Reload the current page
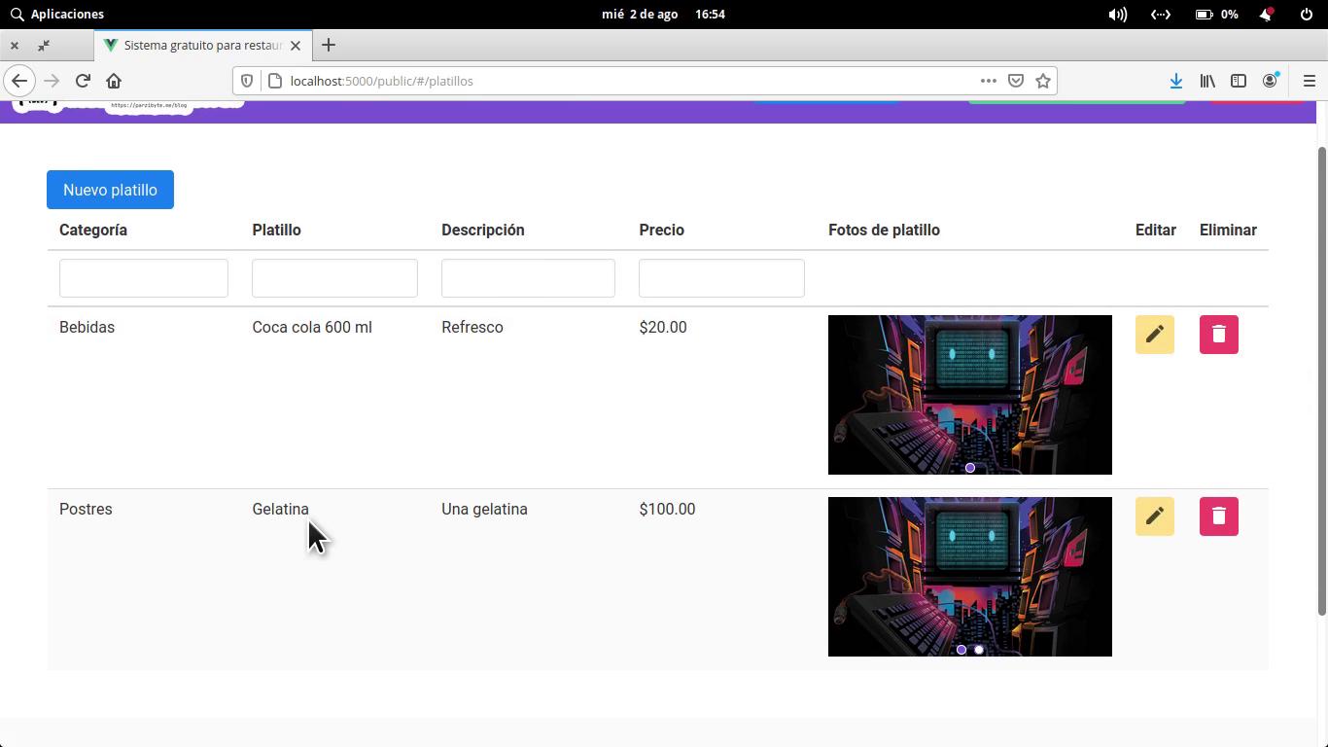Image resolution: width=1328 pixels, height=747 pixels. tap(83, 81)
